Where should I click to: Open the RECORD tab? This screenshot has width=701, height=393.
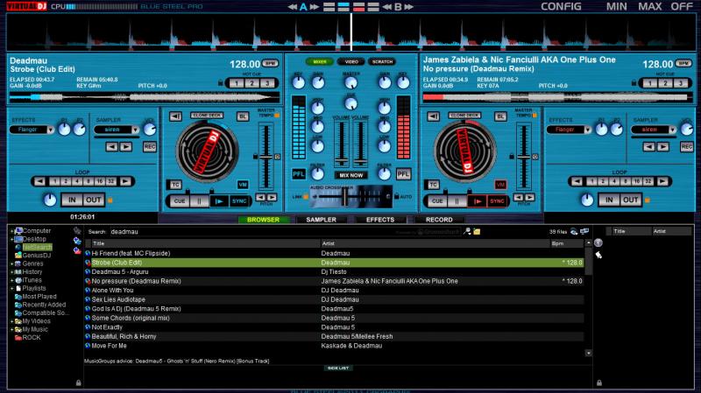tap(439, 220)
